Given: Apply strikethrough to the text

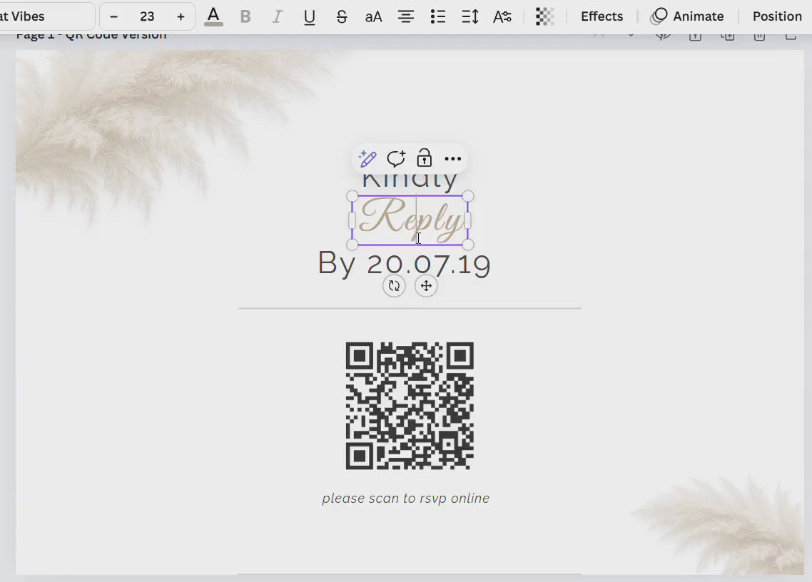Looking at the screenshot, I should (x=342, y=16).
